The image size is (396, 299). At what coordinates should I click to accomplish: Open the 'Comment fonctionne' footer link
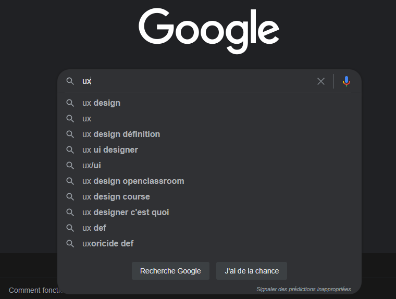[35, 291]
